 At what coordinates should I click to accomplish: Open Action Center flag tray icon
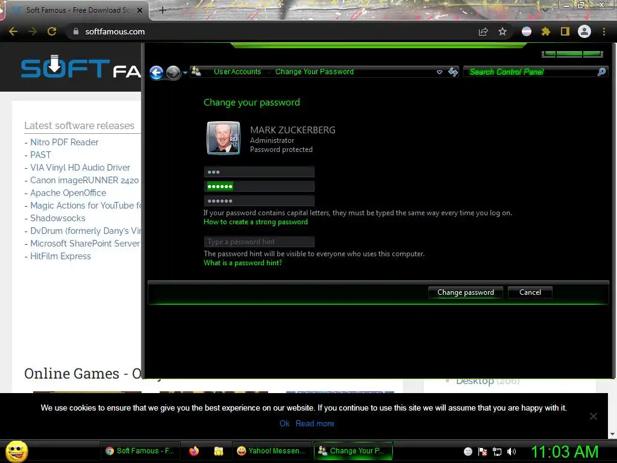[483, 452]
